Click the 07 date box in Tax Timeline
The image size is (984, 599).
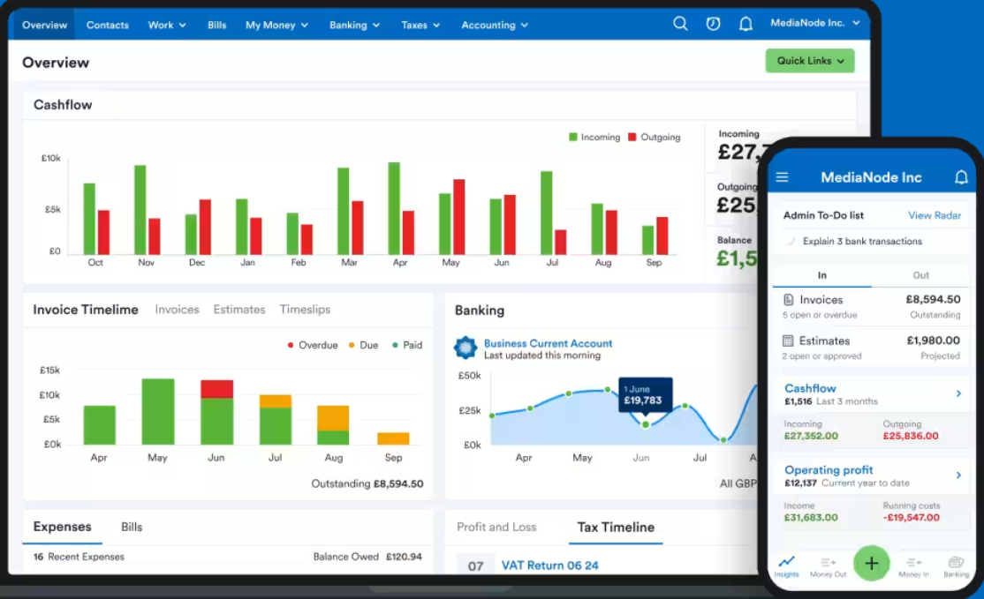click(475, 565)
